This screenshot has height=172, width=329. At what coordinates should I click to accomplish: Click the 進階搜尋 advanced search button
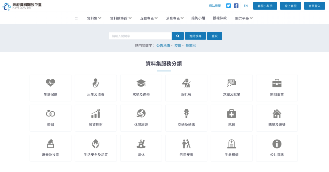click(x=195, y=36)
